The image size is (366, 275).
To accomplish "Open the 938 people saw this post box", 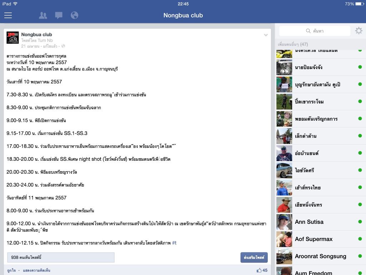I will click(61, 257).
